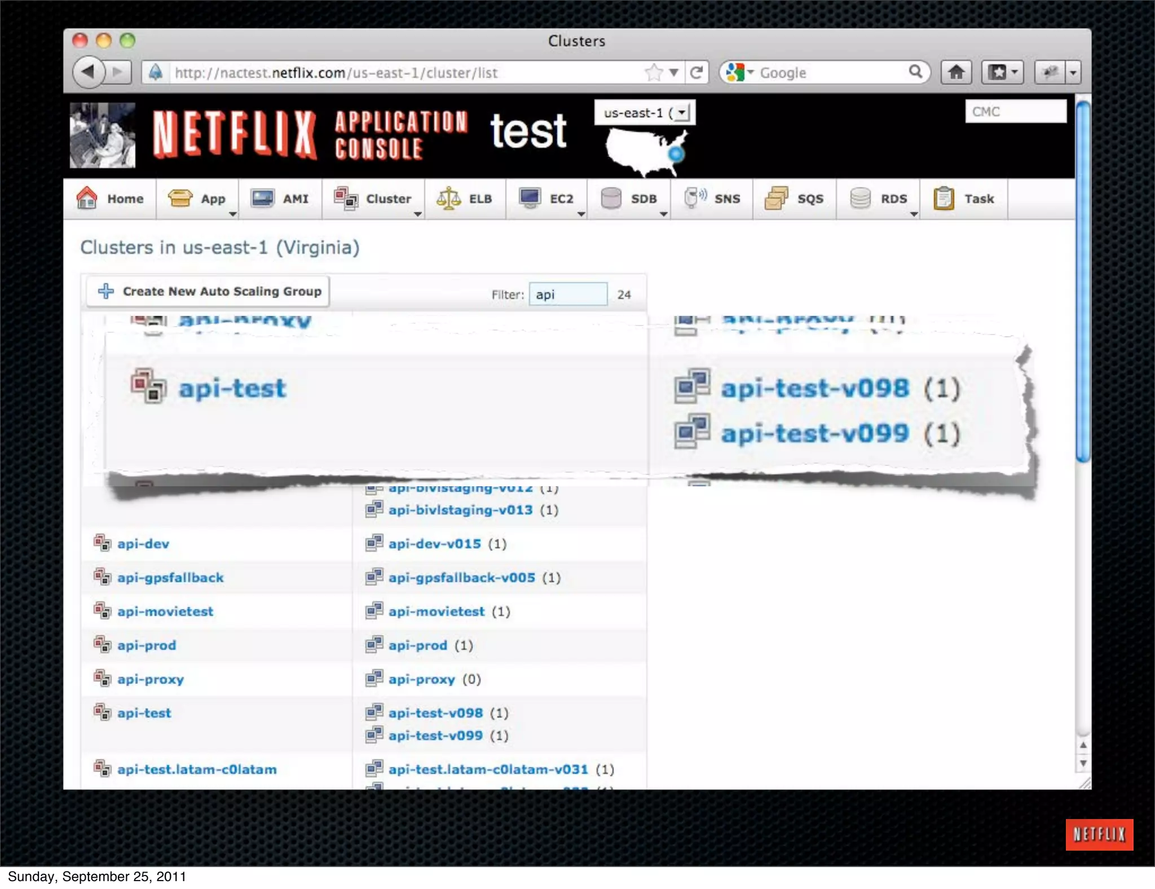
Task: Reload the page with refresh icon
Action: tap(696, 72)
